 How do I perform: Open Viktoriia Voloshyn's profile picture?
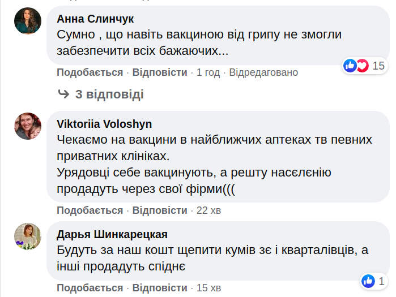coord(28,126)
